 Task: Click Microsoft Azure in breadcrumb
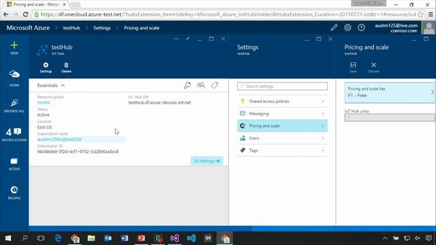pos(28,28)
